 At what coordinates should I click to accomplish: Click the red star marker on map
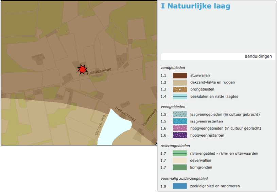coord(82,69)
